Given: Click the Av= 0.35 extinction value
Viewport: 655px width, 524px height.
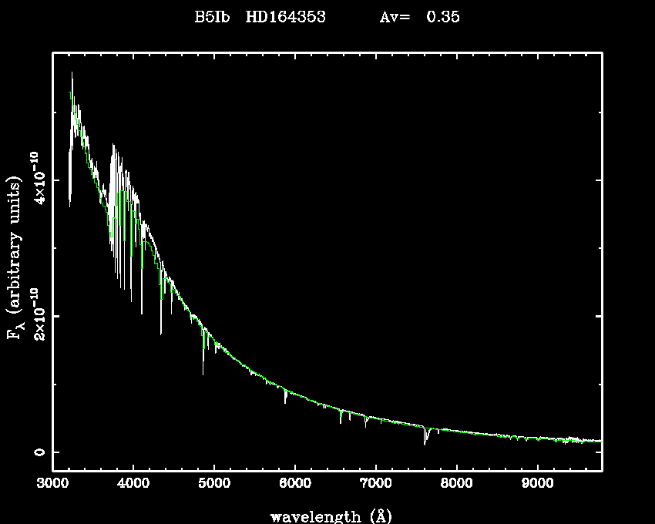Looking at the screenshot, I should coord(419,17).
